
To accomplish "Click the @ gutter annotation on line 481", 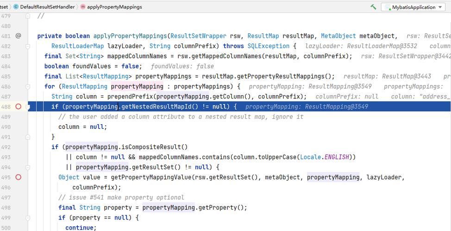I will click(x=18, y=36).
